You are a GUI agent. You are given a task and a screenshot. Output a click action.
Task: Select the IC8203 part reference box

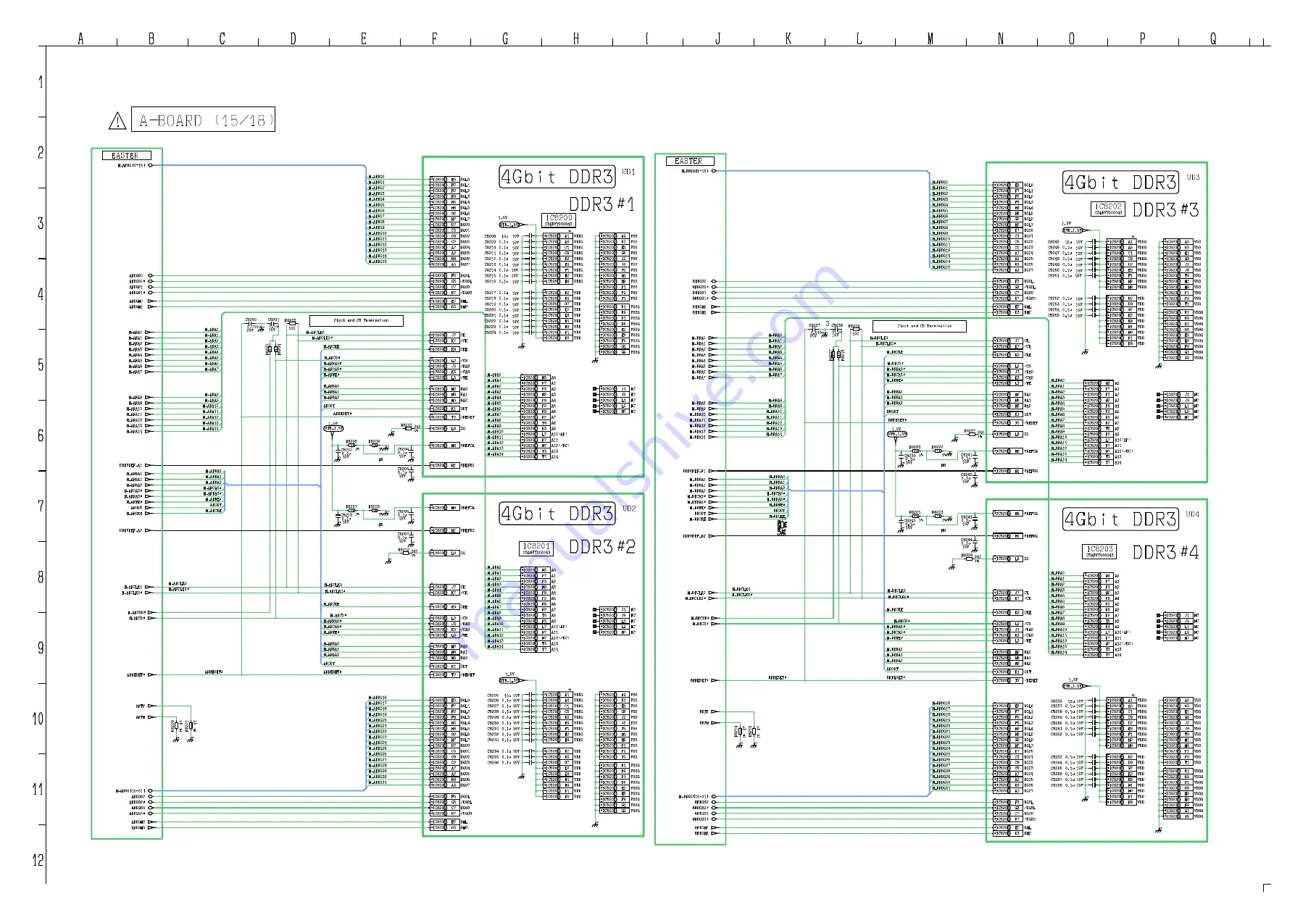pos(1100,551)
